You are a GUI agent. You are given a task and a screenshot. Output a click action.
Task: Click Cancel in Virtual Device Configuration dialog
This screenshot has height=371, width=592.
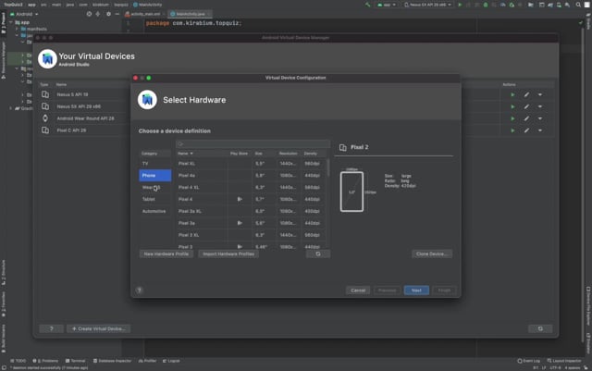tap(358, 291)
